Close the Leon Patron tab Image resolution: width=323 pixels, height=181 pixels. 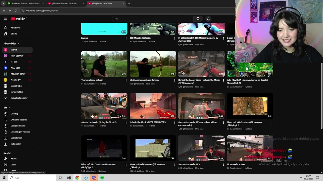(83, 4)
